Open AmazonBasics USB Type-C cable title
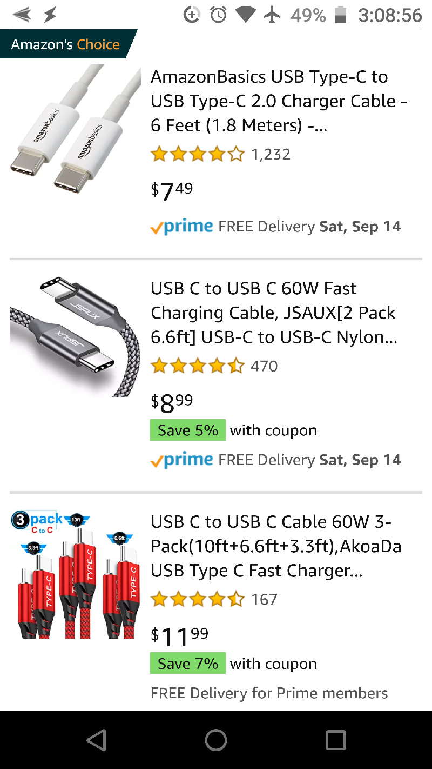 pos(279,101)
